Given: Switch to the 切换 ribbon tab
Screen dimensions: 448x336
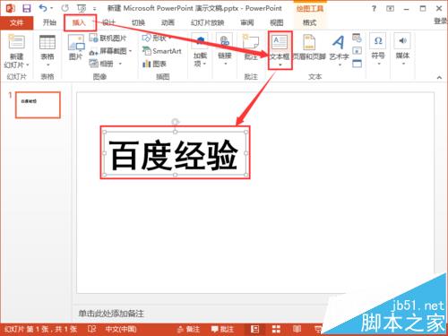Looking at the screenshot, I should coord(138,22).
